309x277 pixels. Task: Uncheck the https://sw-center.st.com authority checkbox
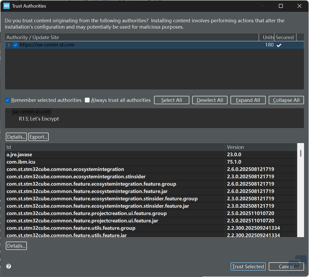(15, 45)
